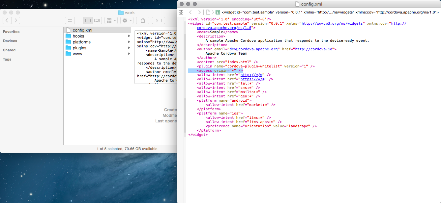Click cordova-plugin-whitelist plugin line

click(256, 66)
